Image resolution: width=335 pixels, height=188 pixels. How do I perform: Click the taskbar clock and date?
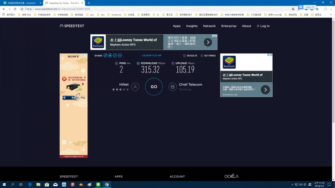point(319,185)
